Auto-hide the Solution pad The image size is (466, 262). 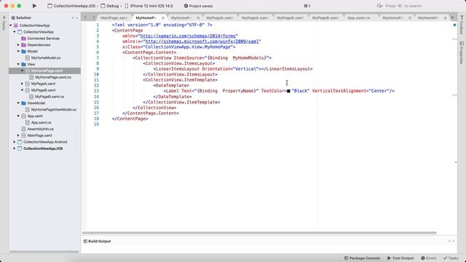[x=73, y=17]
